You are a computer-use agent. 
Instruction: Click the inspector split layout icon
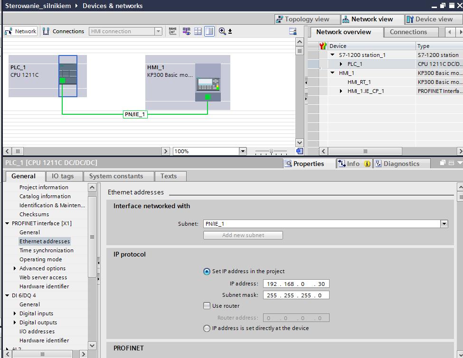[451, 163]
